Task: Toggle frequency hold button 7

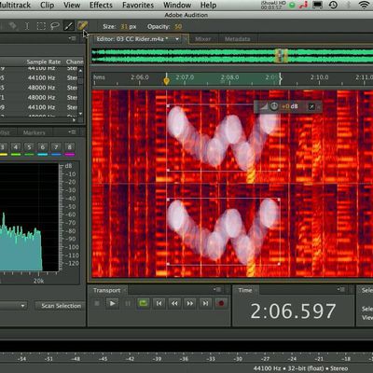Action: pyautogui.click(x=56, y=147)
